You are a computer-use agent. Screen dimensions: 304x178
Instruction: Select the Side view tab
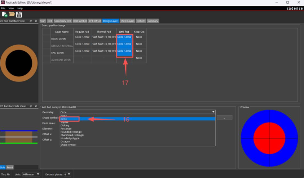click(x=3, y=167)
